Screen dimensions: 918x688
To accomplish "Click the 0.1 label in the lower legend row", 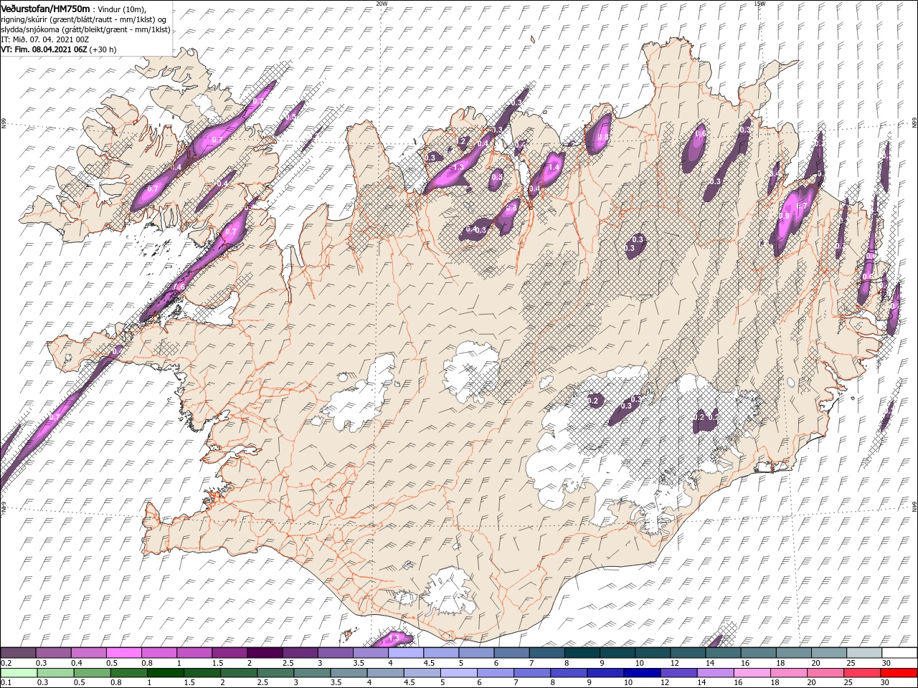I will [x=6, y=682].
